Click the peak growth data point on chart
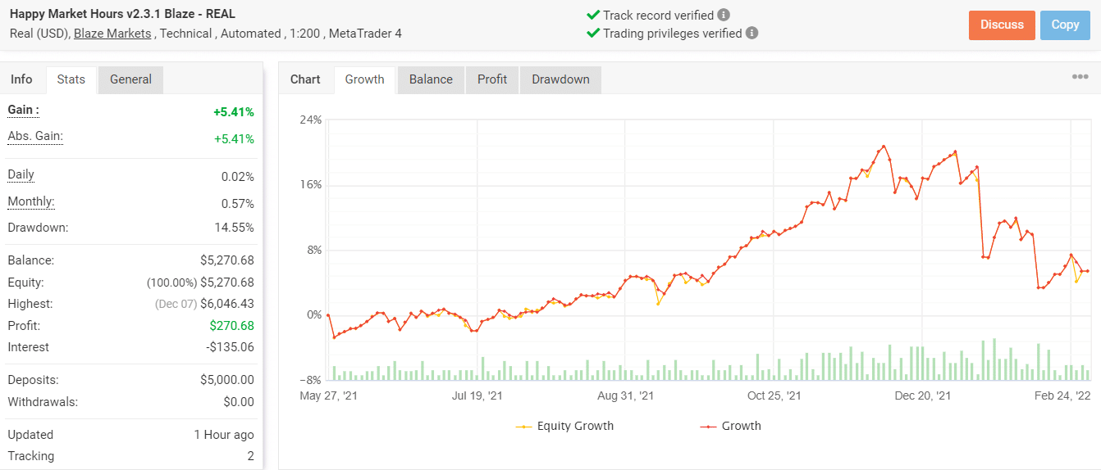 click(x=884, y=147)
